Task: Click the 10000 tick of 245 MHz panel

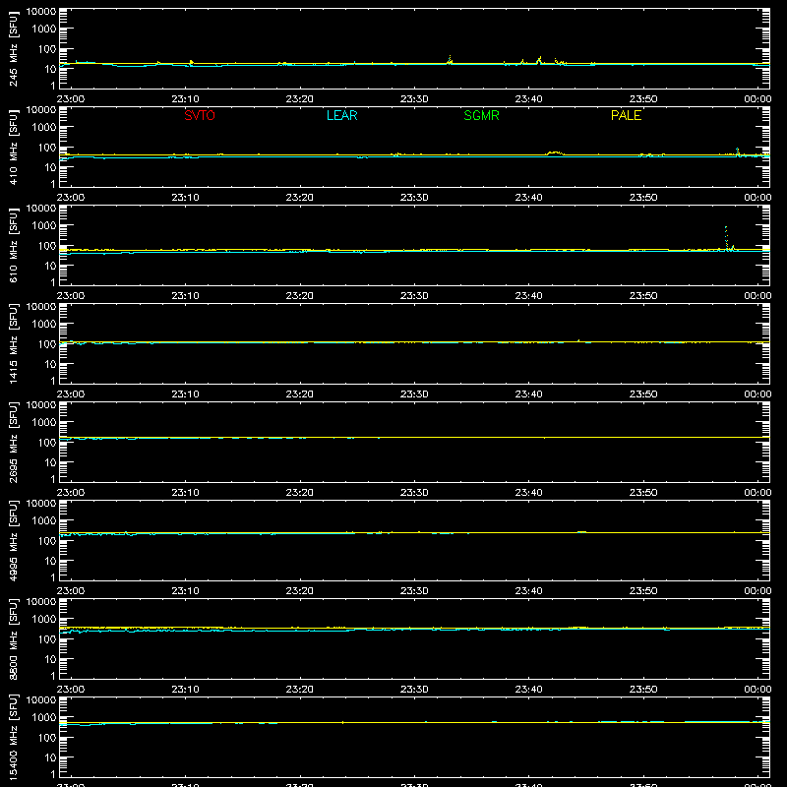Action: 41,12
